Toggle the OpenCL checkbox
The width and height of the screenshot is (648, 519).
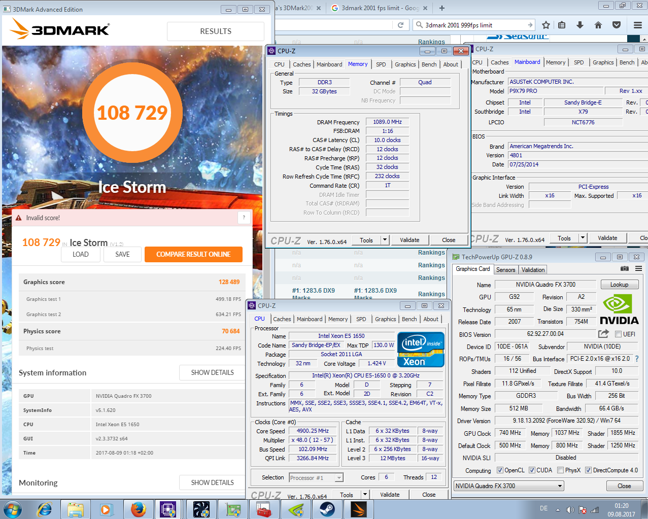[500, 470]
